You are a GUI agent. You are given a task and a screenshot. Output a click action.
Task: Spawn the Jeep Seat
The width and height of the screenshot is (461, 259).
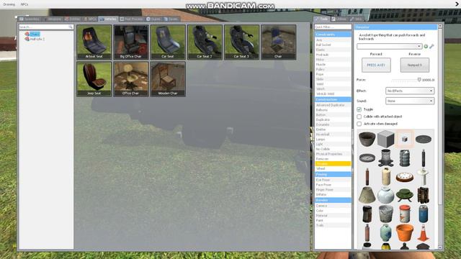(x=94, y=79)
